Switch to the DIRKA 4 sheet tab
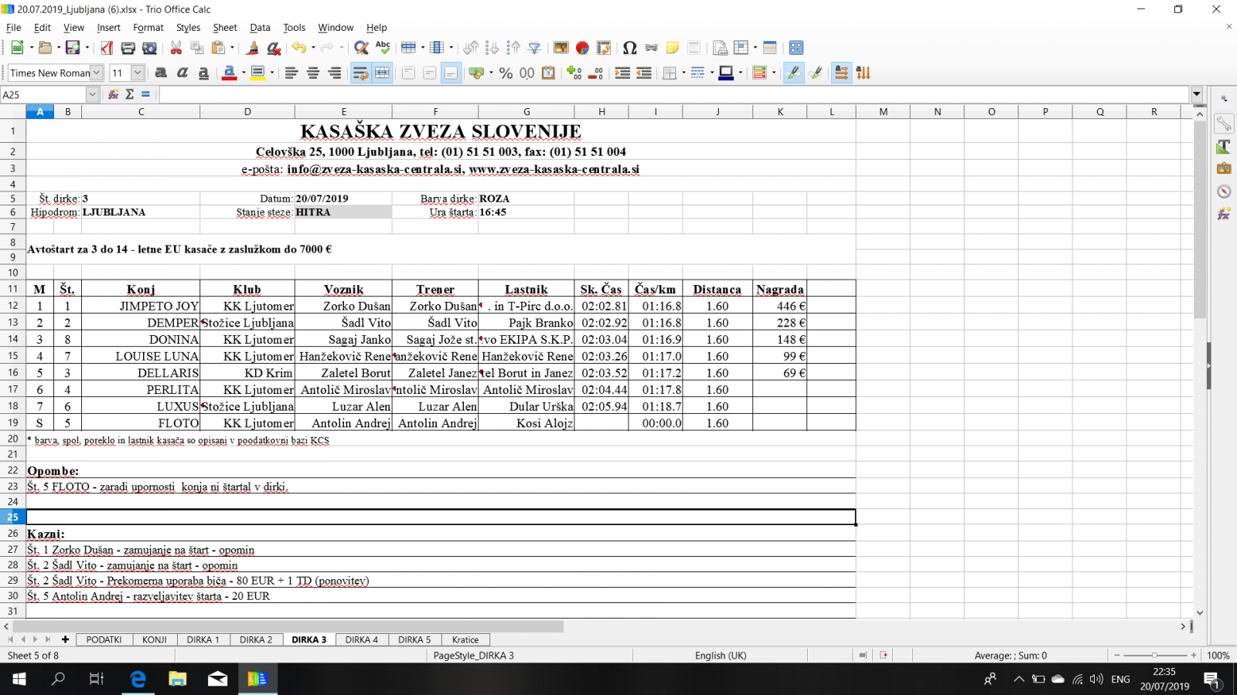Image resolution: width=1237 pixels, height=695 pixels. tap(361, 639)
